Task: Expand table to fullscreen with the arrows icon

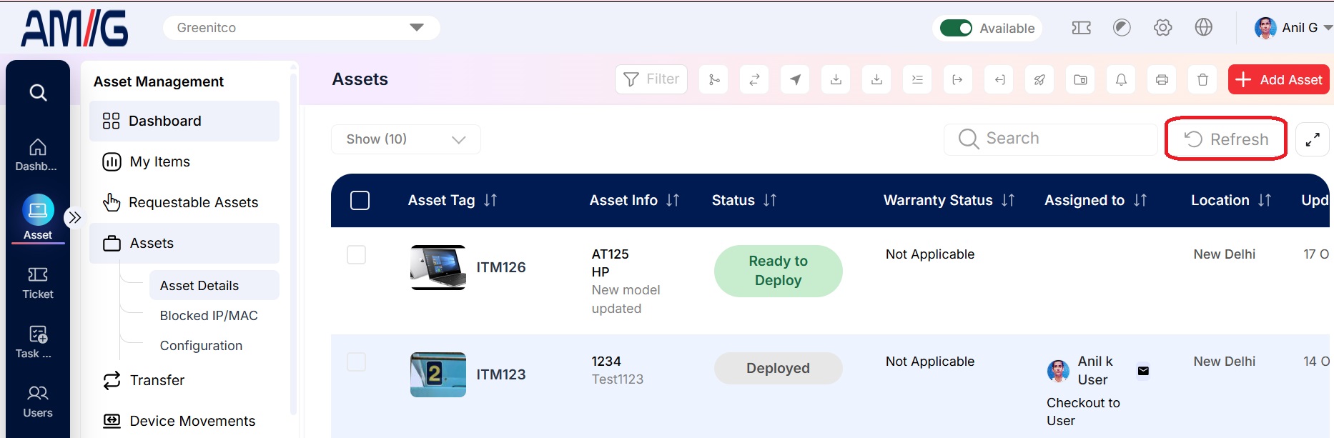Action: [x=1313, y=139]
